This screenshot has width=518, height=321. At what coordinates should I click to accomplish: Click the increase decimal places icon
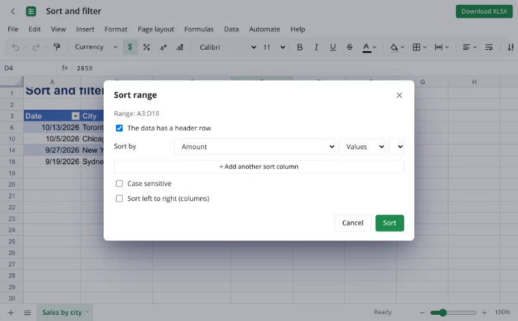click(x=180, y=47)
